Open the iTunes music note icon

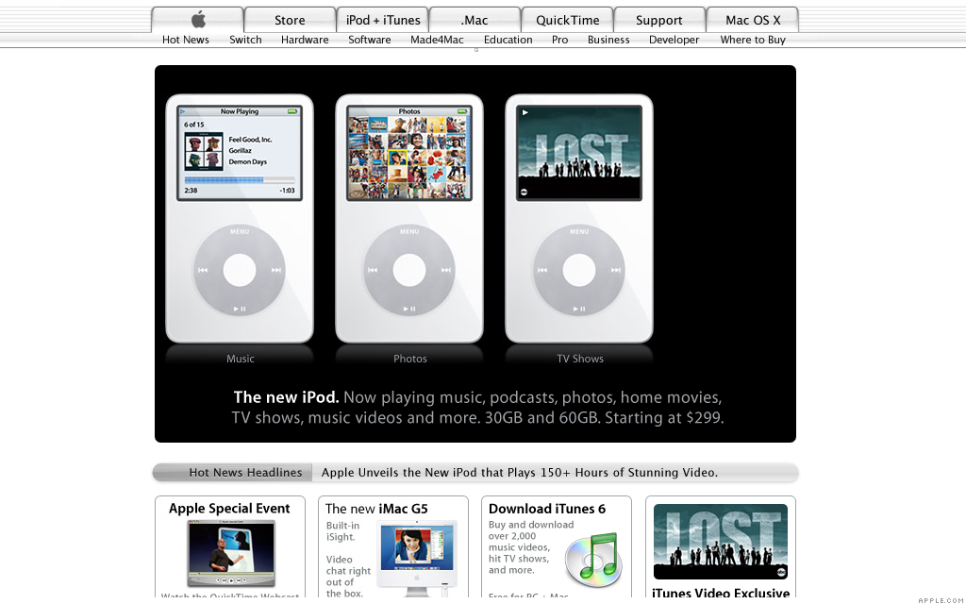tap(592, 560)
